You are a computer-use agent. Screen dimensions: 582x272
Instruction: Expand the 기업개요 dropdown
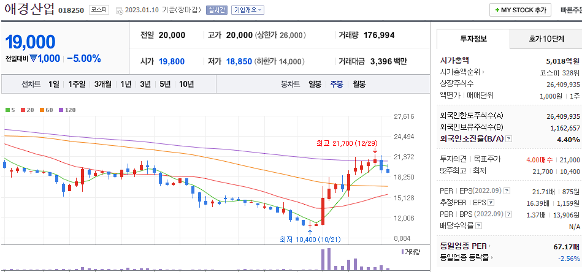coord(247,10)
